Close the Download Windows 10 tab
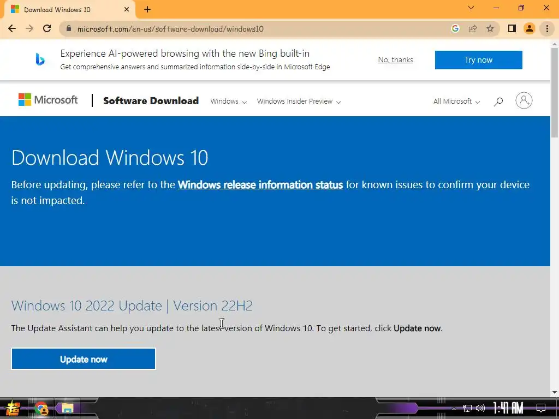Image resolution: width=559 pixels, height=419 pixels. click(x=127, y=10)
